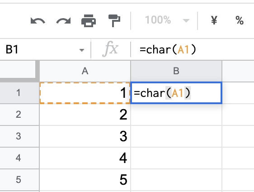The width and height of the screenshot is (254, 192).
Task: Select column B header
Action: click(x=176, y=71)
